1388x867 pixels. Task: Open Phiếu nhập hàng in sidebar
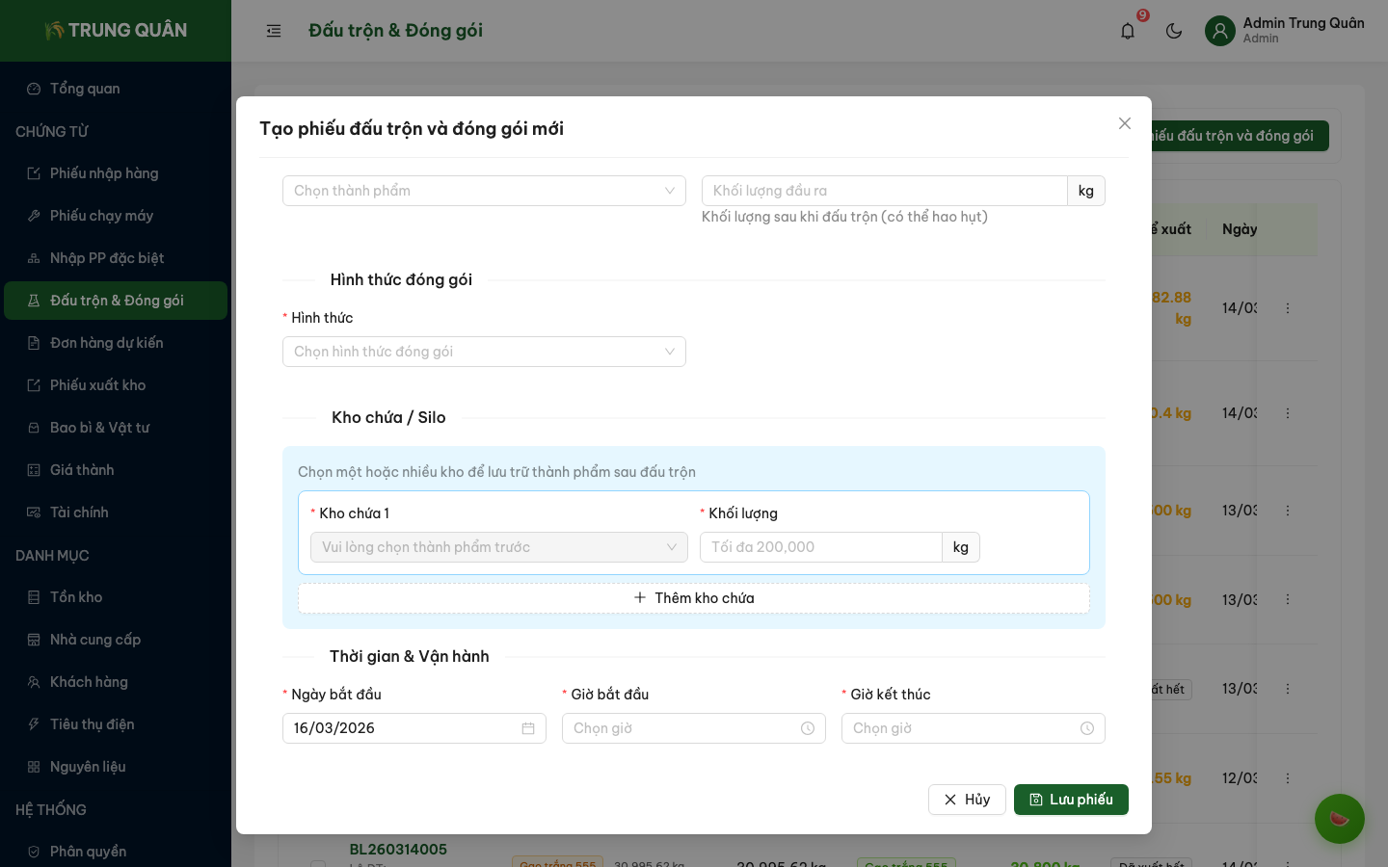104,173
